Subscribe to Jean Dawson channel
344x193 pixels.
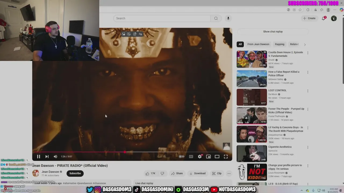click(75, 173)
